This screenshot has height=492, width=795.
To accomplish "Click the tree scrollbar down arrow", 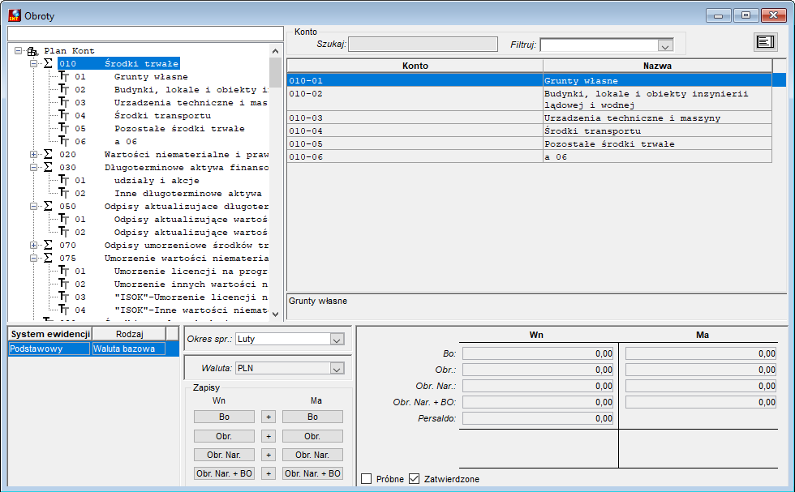I will (x=275, y=314).
